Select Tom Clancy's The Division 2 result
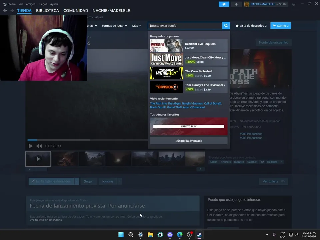Screen dimensions: 320x240 189,87
